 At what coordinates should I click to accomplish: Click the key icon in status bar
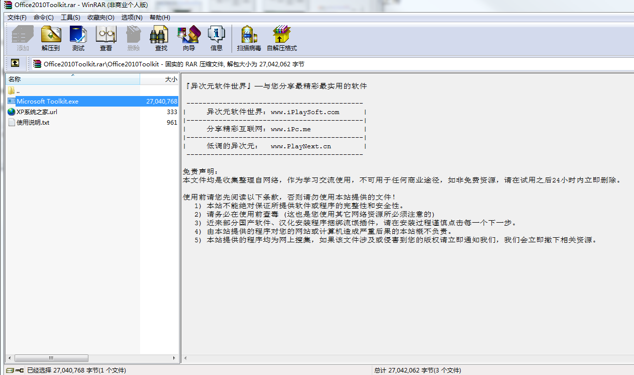[x=20, y=370]
